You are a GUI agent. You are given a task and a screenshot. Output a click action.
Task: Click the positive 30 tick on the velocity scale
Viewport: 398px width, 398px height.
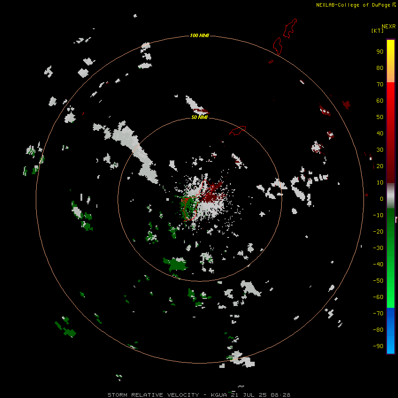[x=380, y=150]
